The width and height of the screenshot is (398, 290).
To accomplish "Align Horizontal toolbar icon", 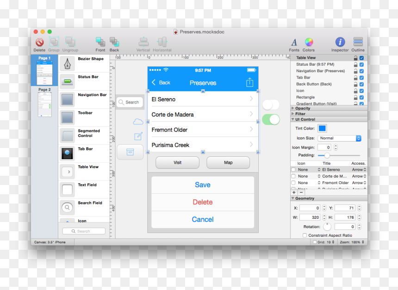I will coord(162,42).
